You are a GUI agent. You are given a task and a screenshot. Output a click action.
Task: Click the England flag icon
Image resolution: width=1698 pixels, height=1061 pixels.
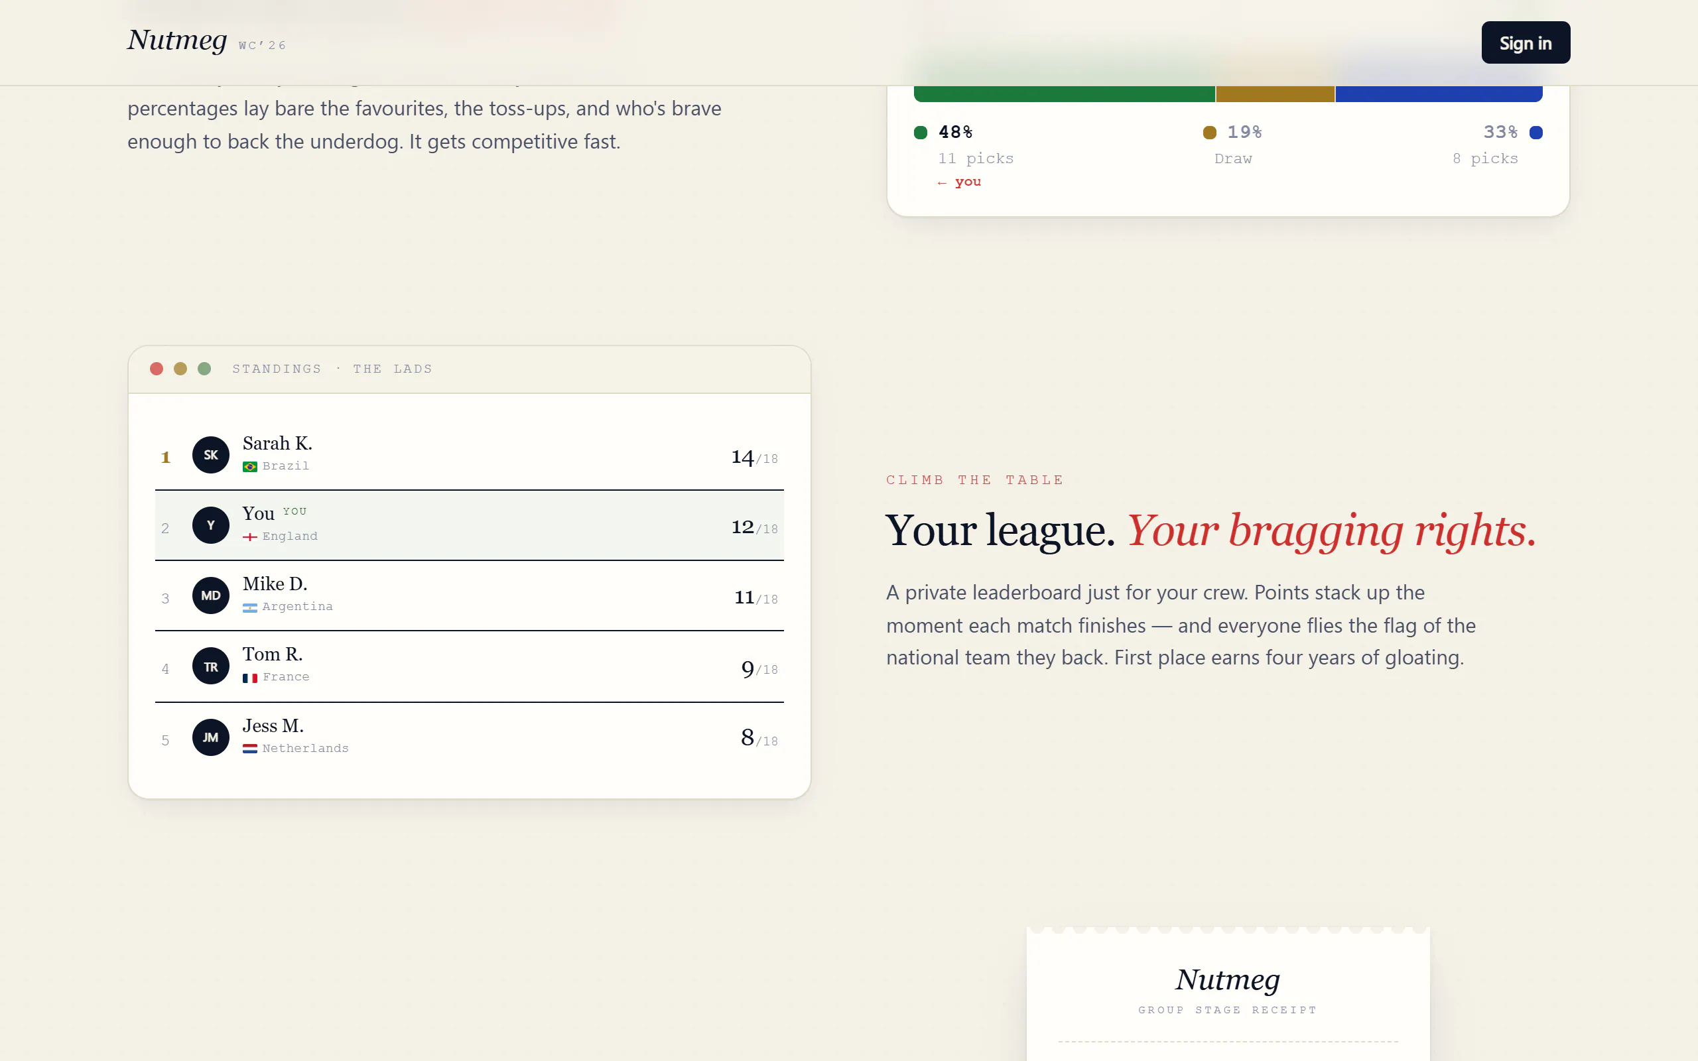tap(250, 537)
